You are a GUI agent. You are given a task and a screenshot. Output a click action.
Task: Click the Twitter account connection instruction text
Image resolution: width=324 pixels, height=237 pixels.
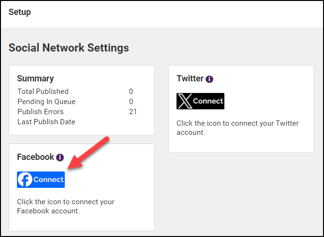(237, 128)
